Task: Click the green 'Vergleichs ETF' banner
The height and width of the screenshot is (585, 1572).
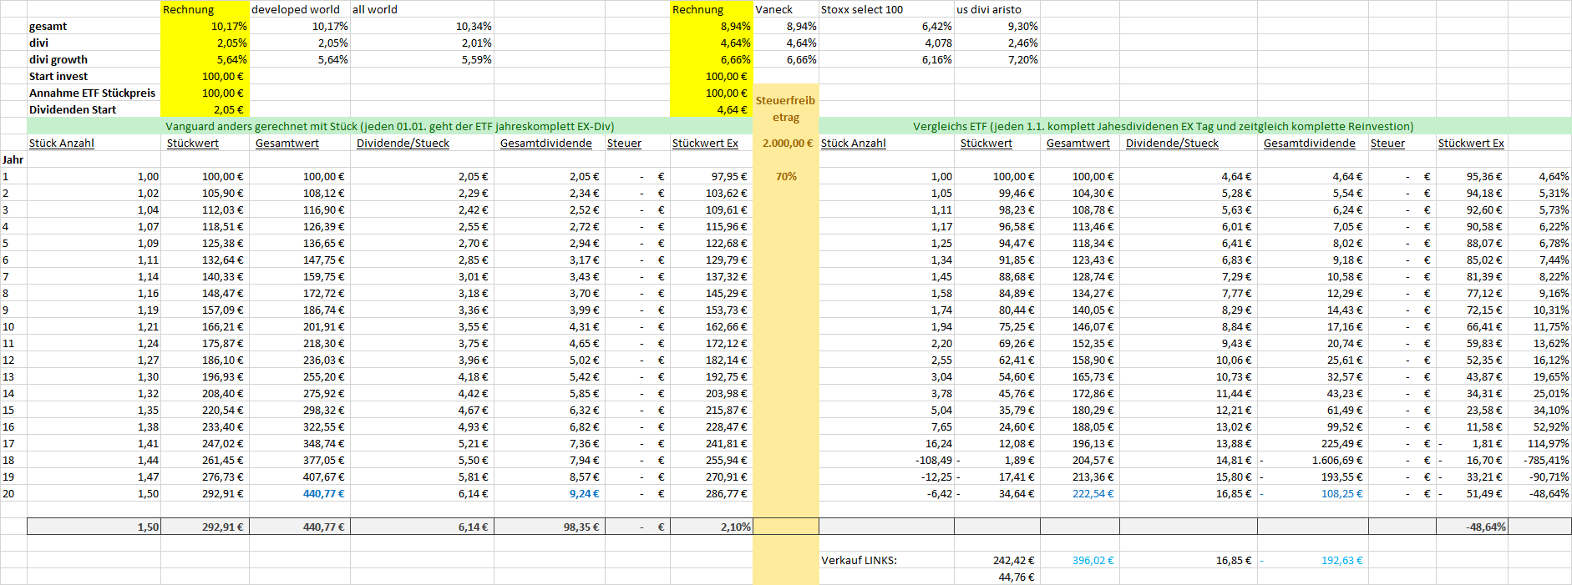Action: coord(1195,126)
